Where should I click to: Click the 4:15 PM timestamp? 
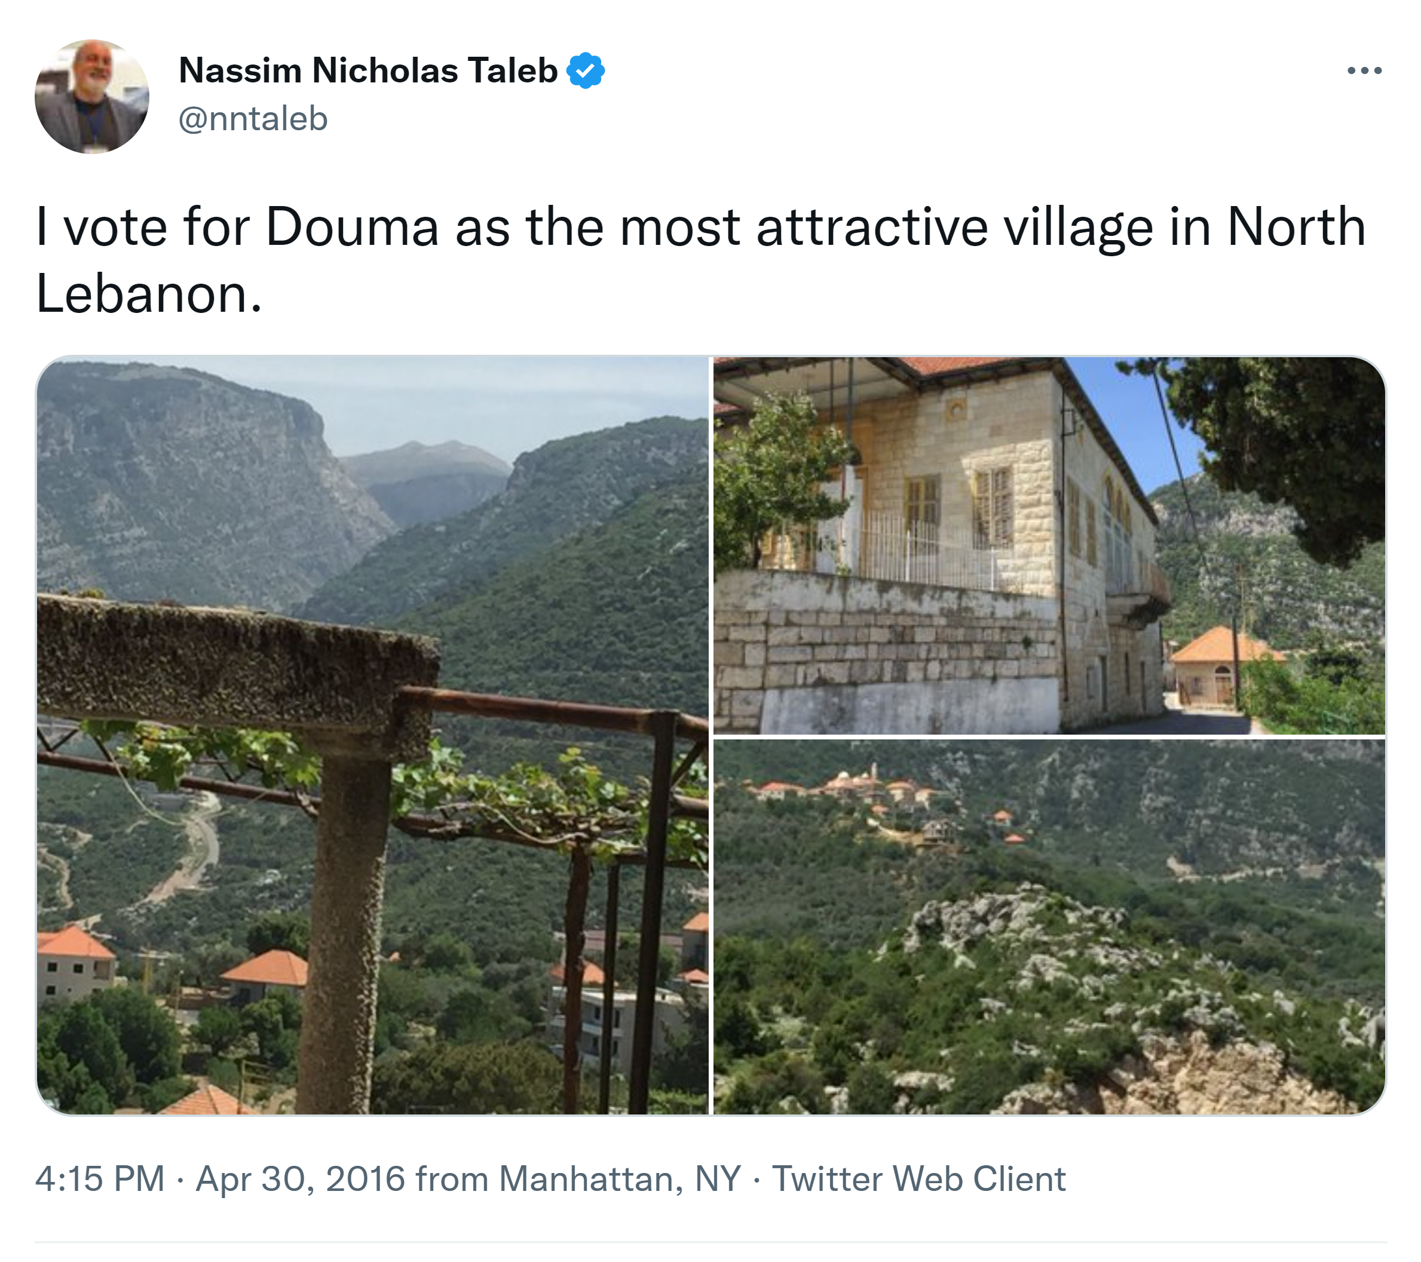click(x=100, y=1178)
